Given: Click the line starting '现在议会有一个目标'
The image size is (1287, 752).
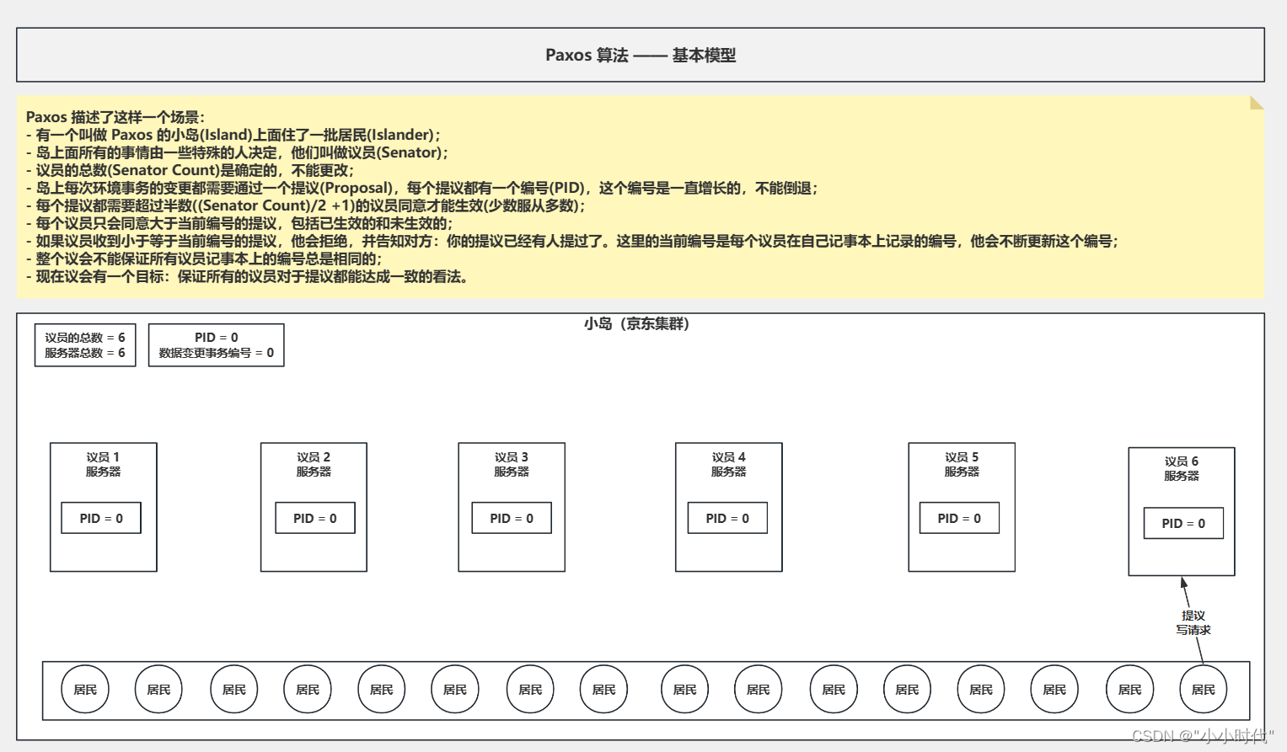Looking at the screenshot, I should [247, 276].
